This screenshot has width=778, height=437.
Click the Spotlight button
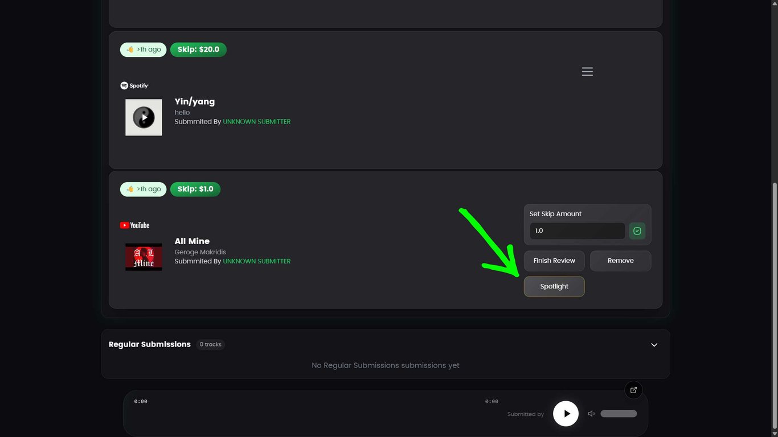554,287
